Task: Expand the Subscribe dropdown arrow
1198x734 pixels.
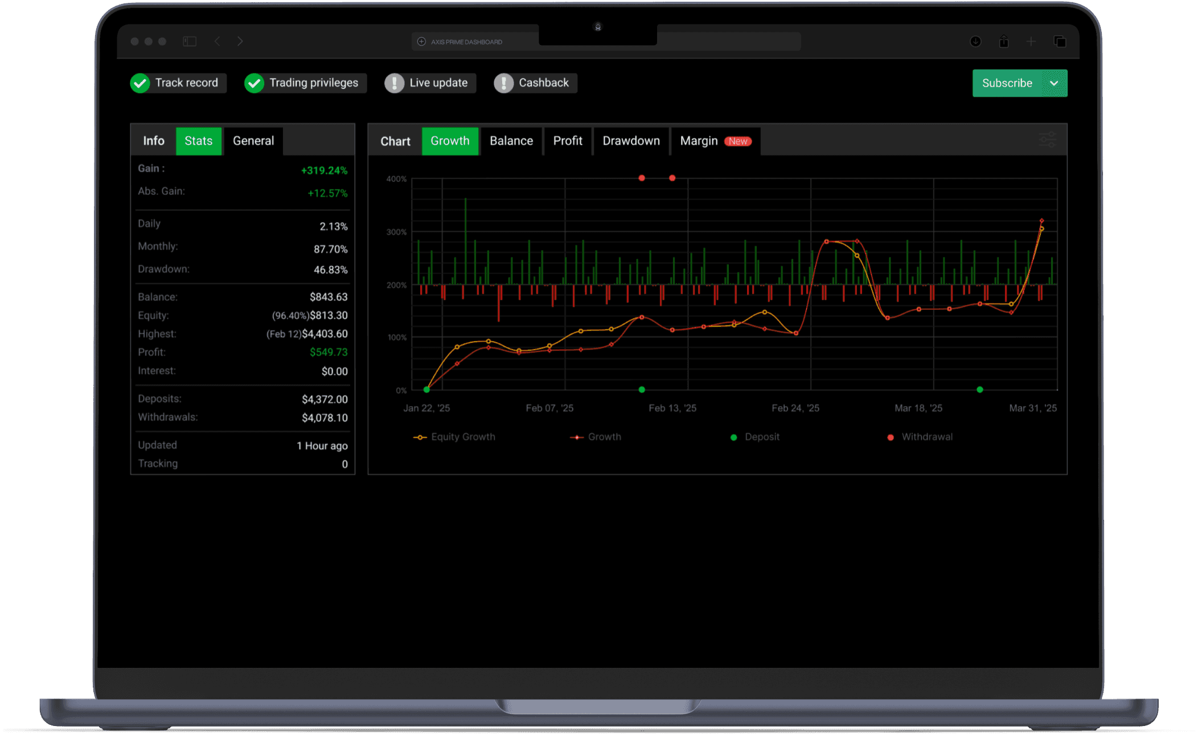Action: (x=1054, y=83)
